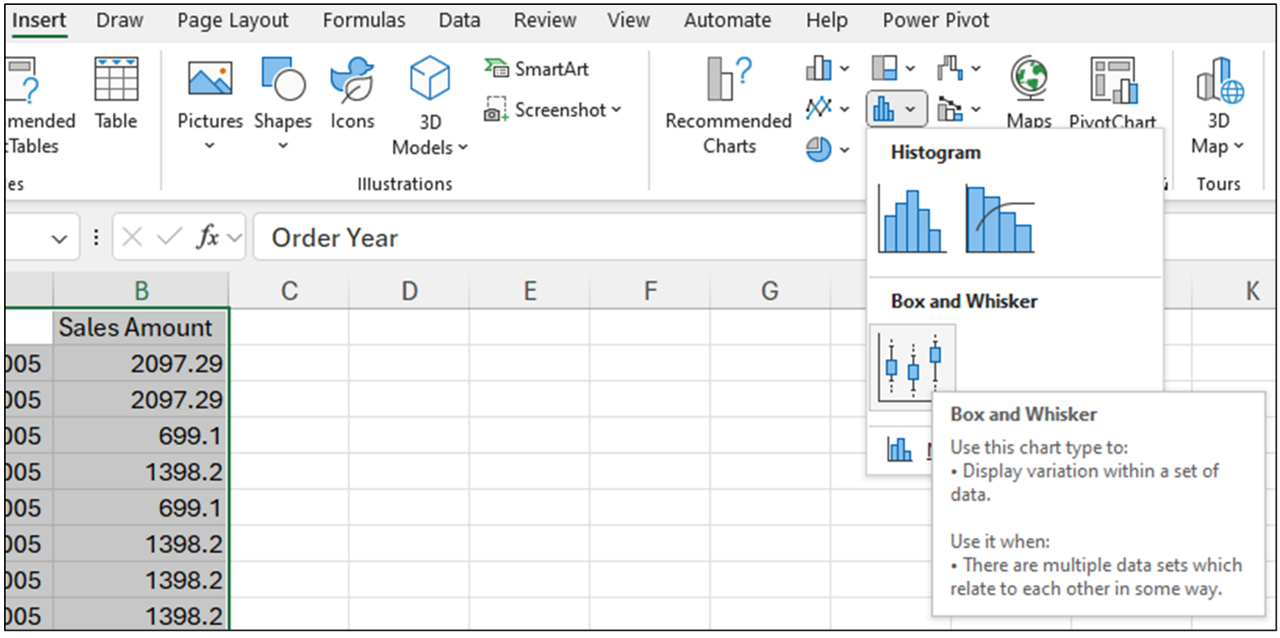
Task: Click the Line chart icon
Action: click(819, 108)
